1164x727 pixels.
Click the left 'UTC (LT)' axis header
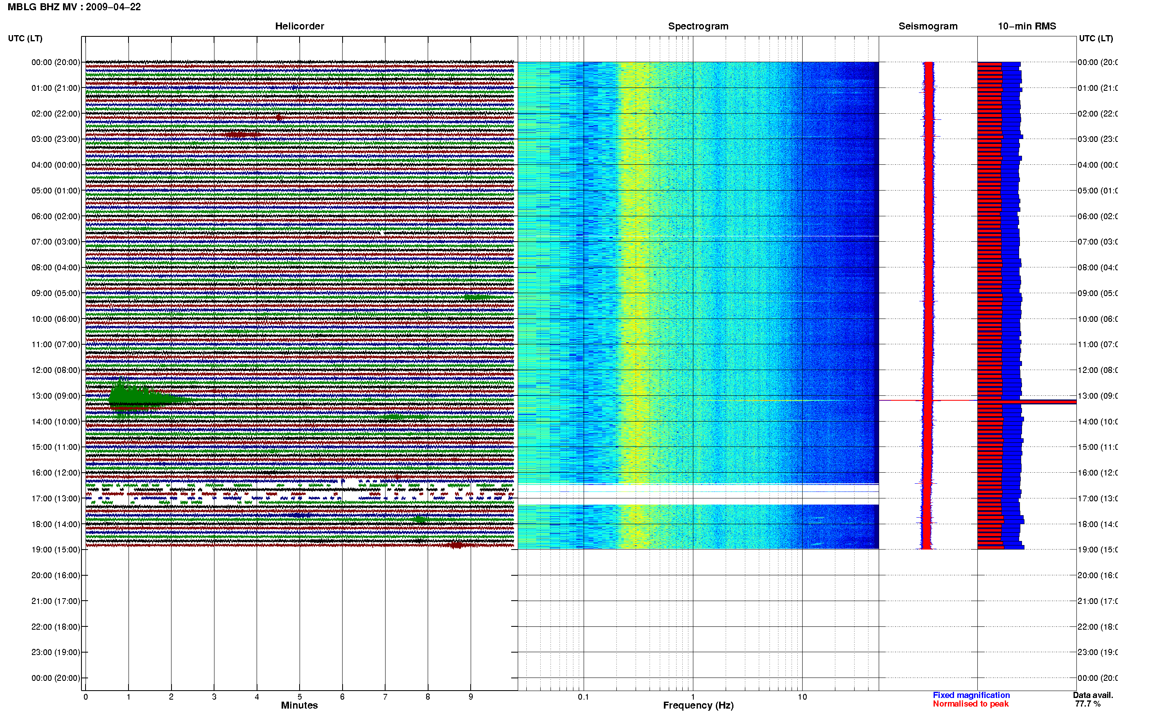click(x=25, y=38)
